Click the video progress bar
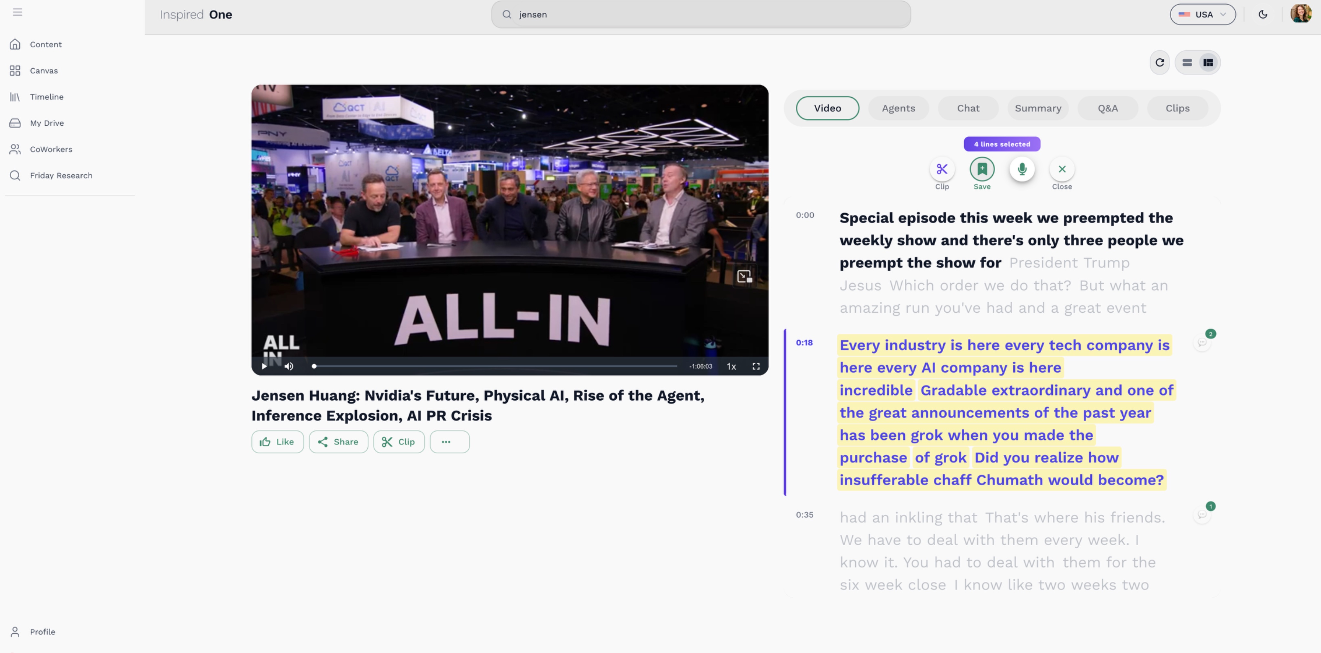Screen dimensions: 1321x653 pyautogui.click(x=495, y=366)
